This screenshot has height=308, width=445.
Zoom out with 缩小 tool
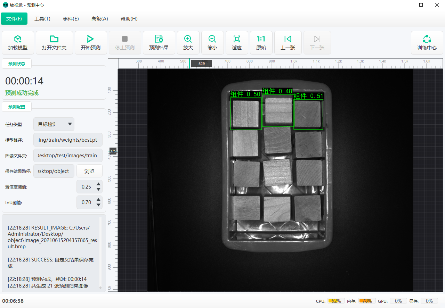(212, 43)
